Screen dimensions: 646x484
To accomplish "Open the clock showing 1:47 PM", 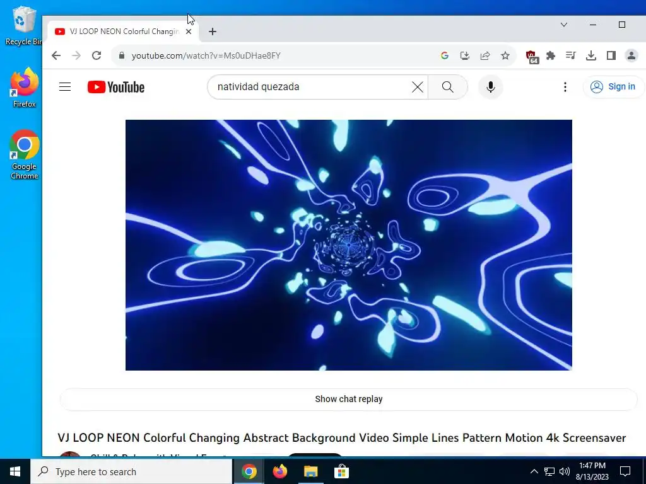I will click(x=592, y=471).
